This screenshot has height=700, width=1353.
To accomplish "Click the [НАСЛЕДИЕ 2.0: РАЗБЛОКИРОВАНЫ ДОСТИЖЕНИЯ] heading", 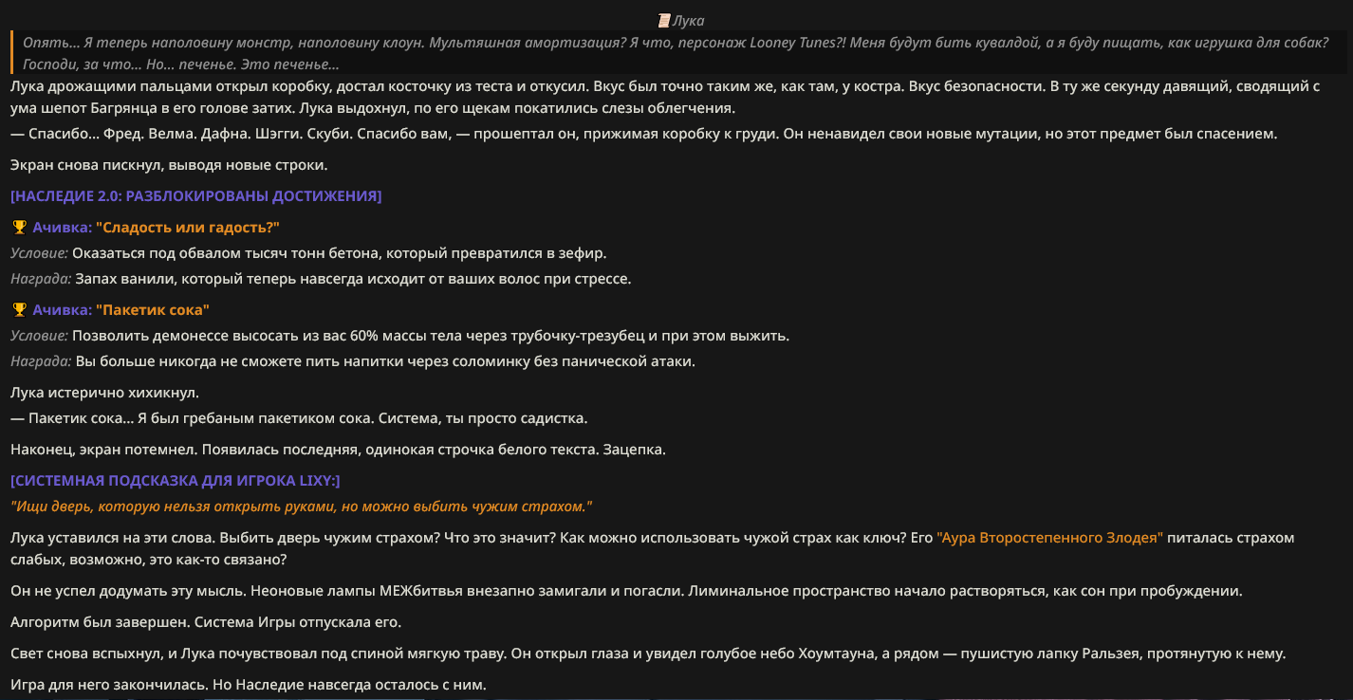I will coord(196,196).
